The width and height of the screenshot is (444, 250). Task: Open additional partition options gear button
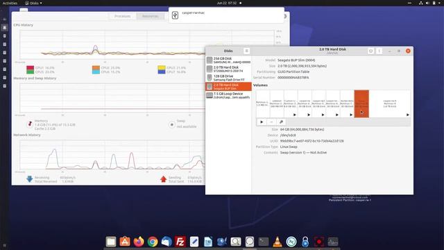coord(281,122)
